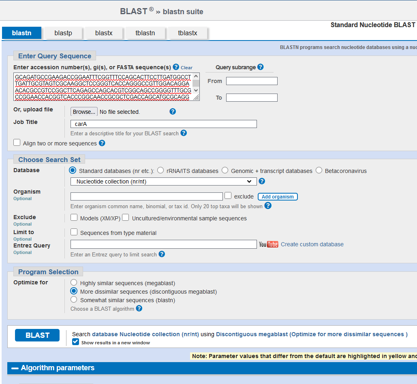Open help for Align two or more sequences
The image size is (417, 384).
[102, 143]
